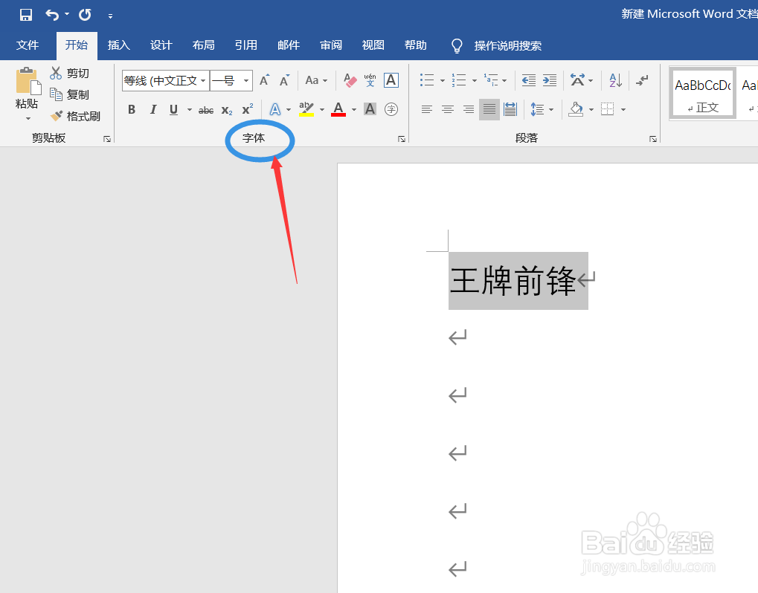Center-align the text
The image size is (758, 593).
tap(448, 110)
